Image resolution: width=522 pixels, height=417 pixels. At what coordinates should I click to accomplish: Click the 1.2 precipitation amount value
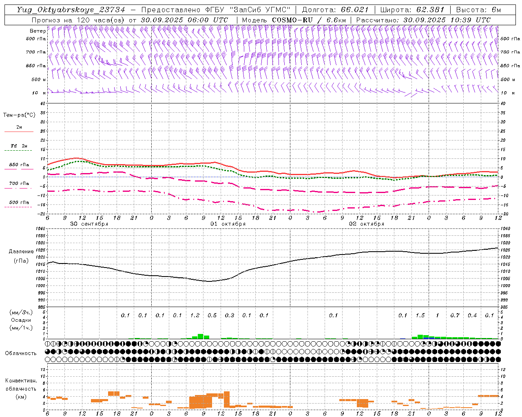point(195,315)
